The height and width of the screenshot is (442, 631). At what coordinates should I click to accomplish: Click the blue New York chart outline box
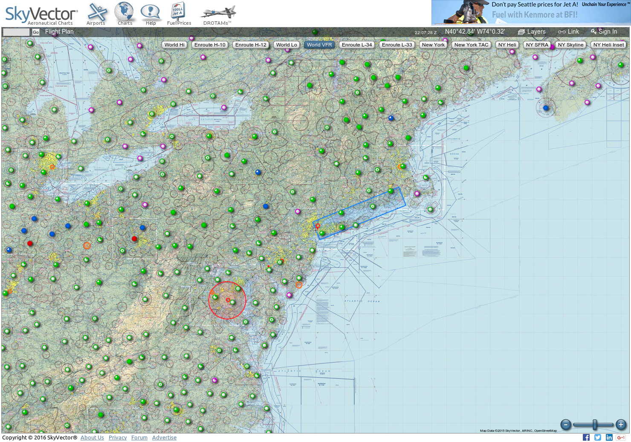tap(359, 213)
